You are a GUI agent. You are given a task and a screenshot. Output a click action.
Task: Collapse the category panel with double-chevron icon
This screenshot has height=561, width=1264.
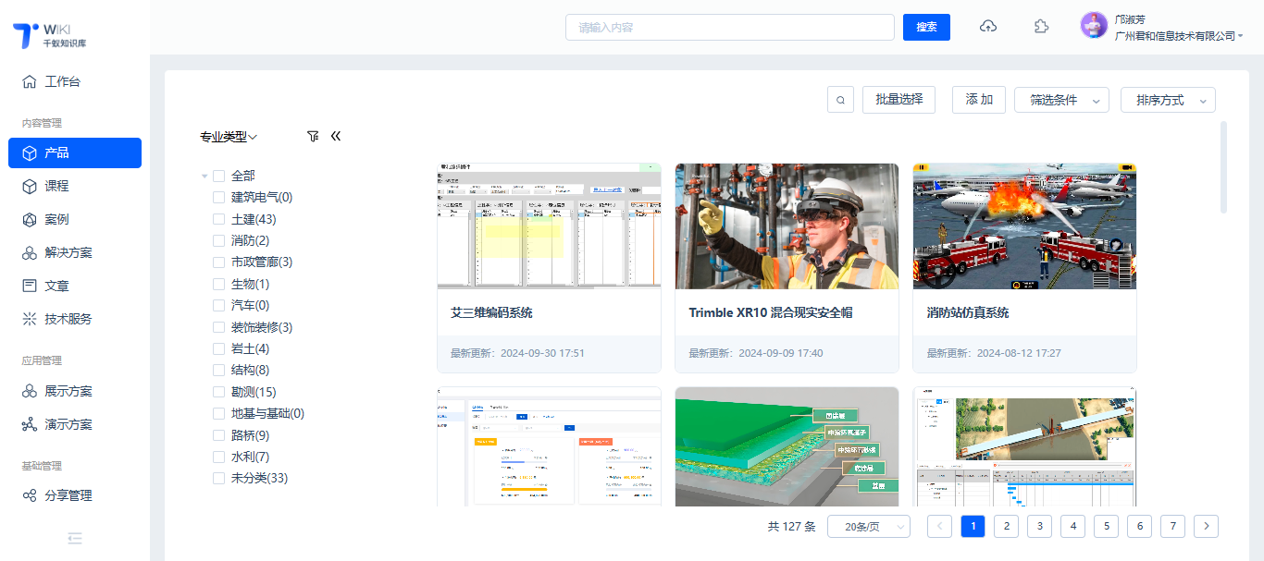click(x=336, y=136)
